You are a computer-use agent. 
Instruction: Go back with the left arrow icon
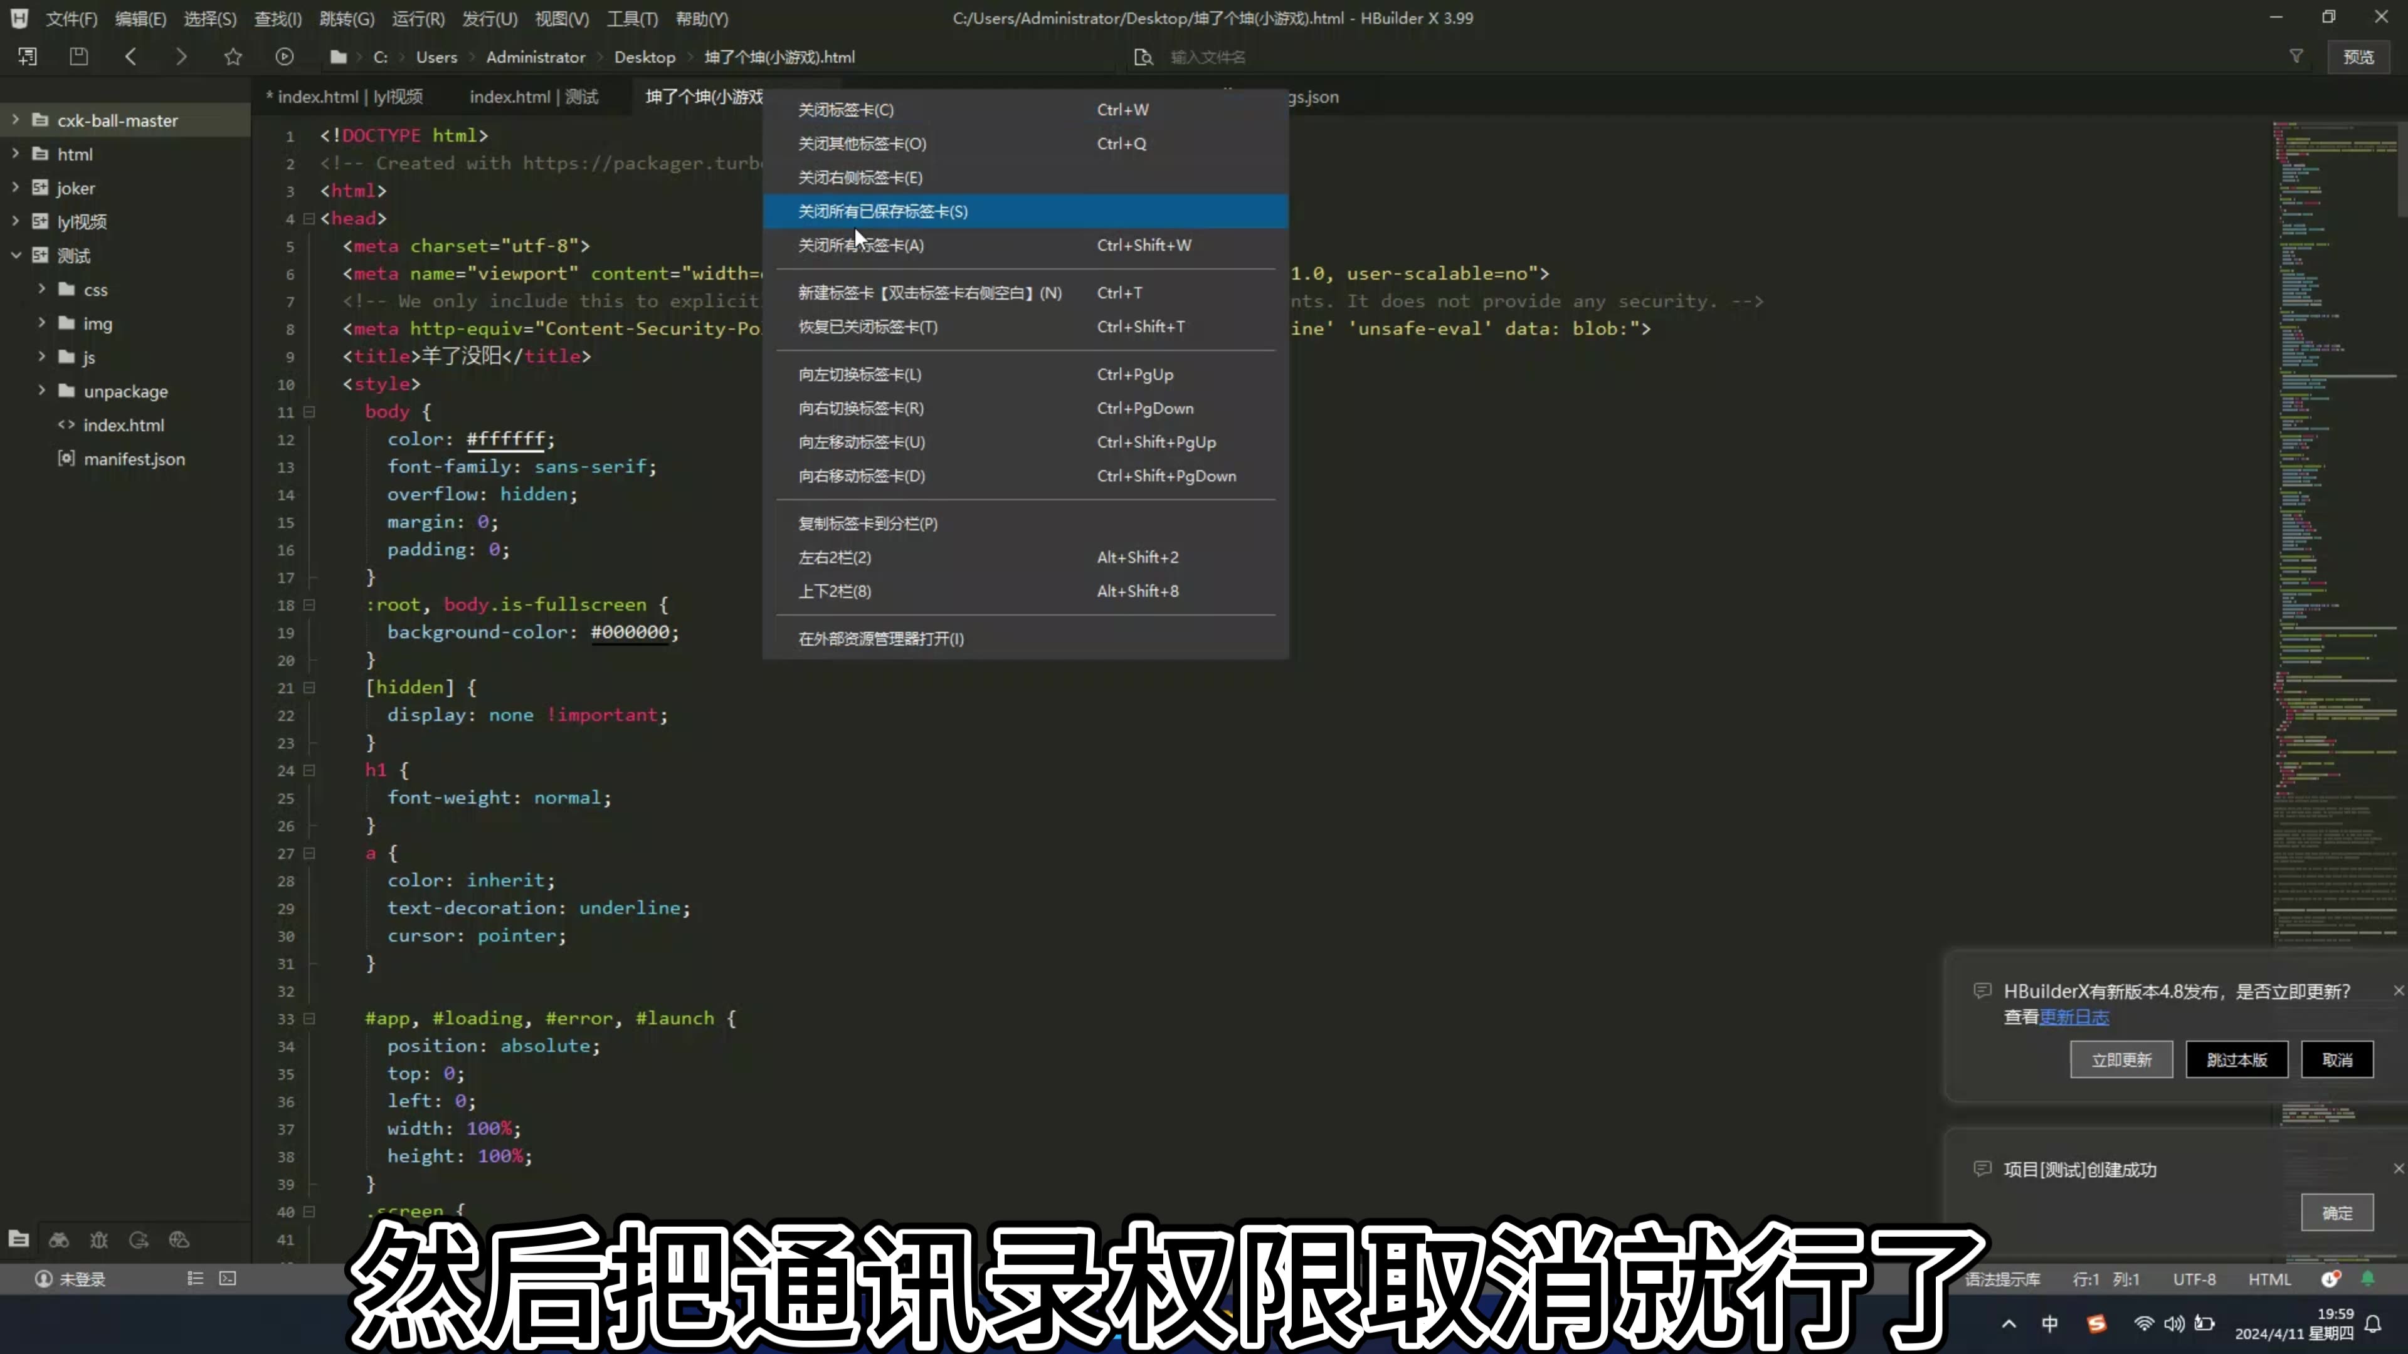coord(131,57)
